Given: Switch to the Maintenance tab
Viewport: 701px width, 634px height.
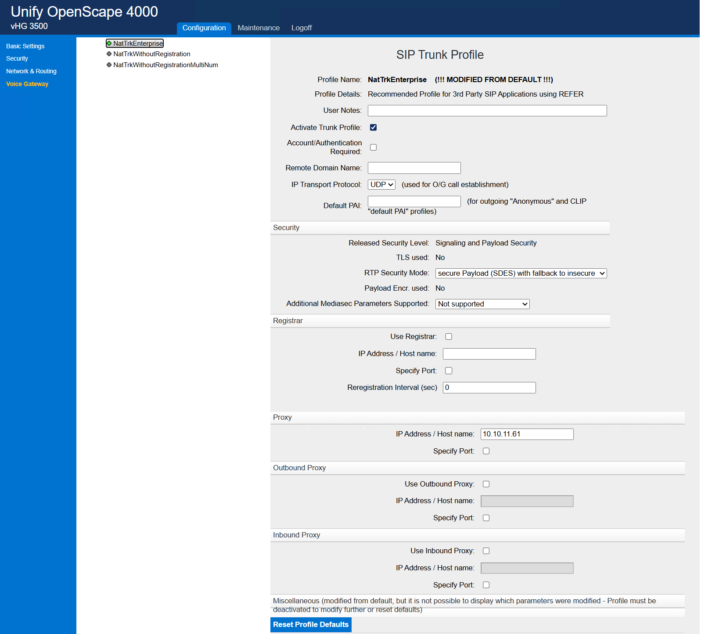Looking at the screenshot, I should [259, 28].
